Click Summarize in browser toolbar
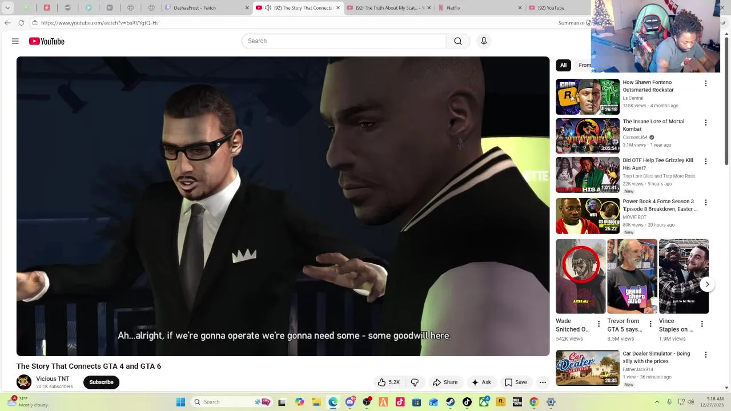 point(574,23)
